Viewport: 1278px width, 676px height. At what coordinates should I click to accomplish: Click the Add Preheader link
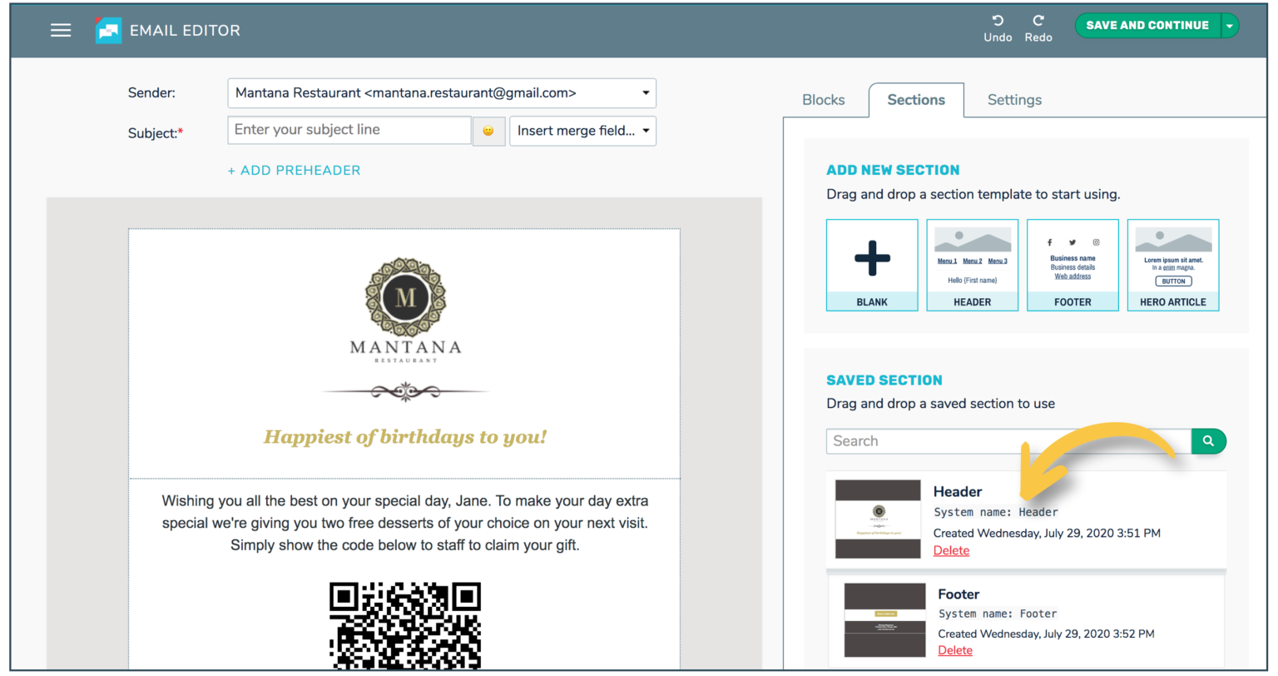pyautogui.click(x=294, y=171)
